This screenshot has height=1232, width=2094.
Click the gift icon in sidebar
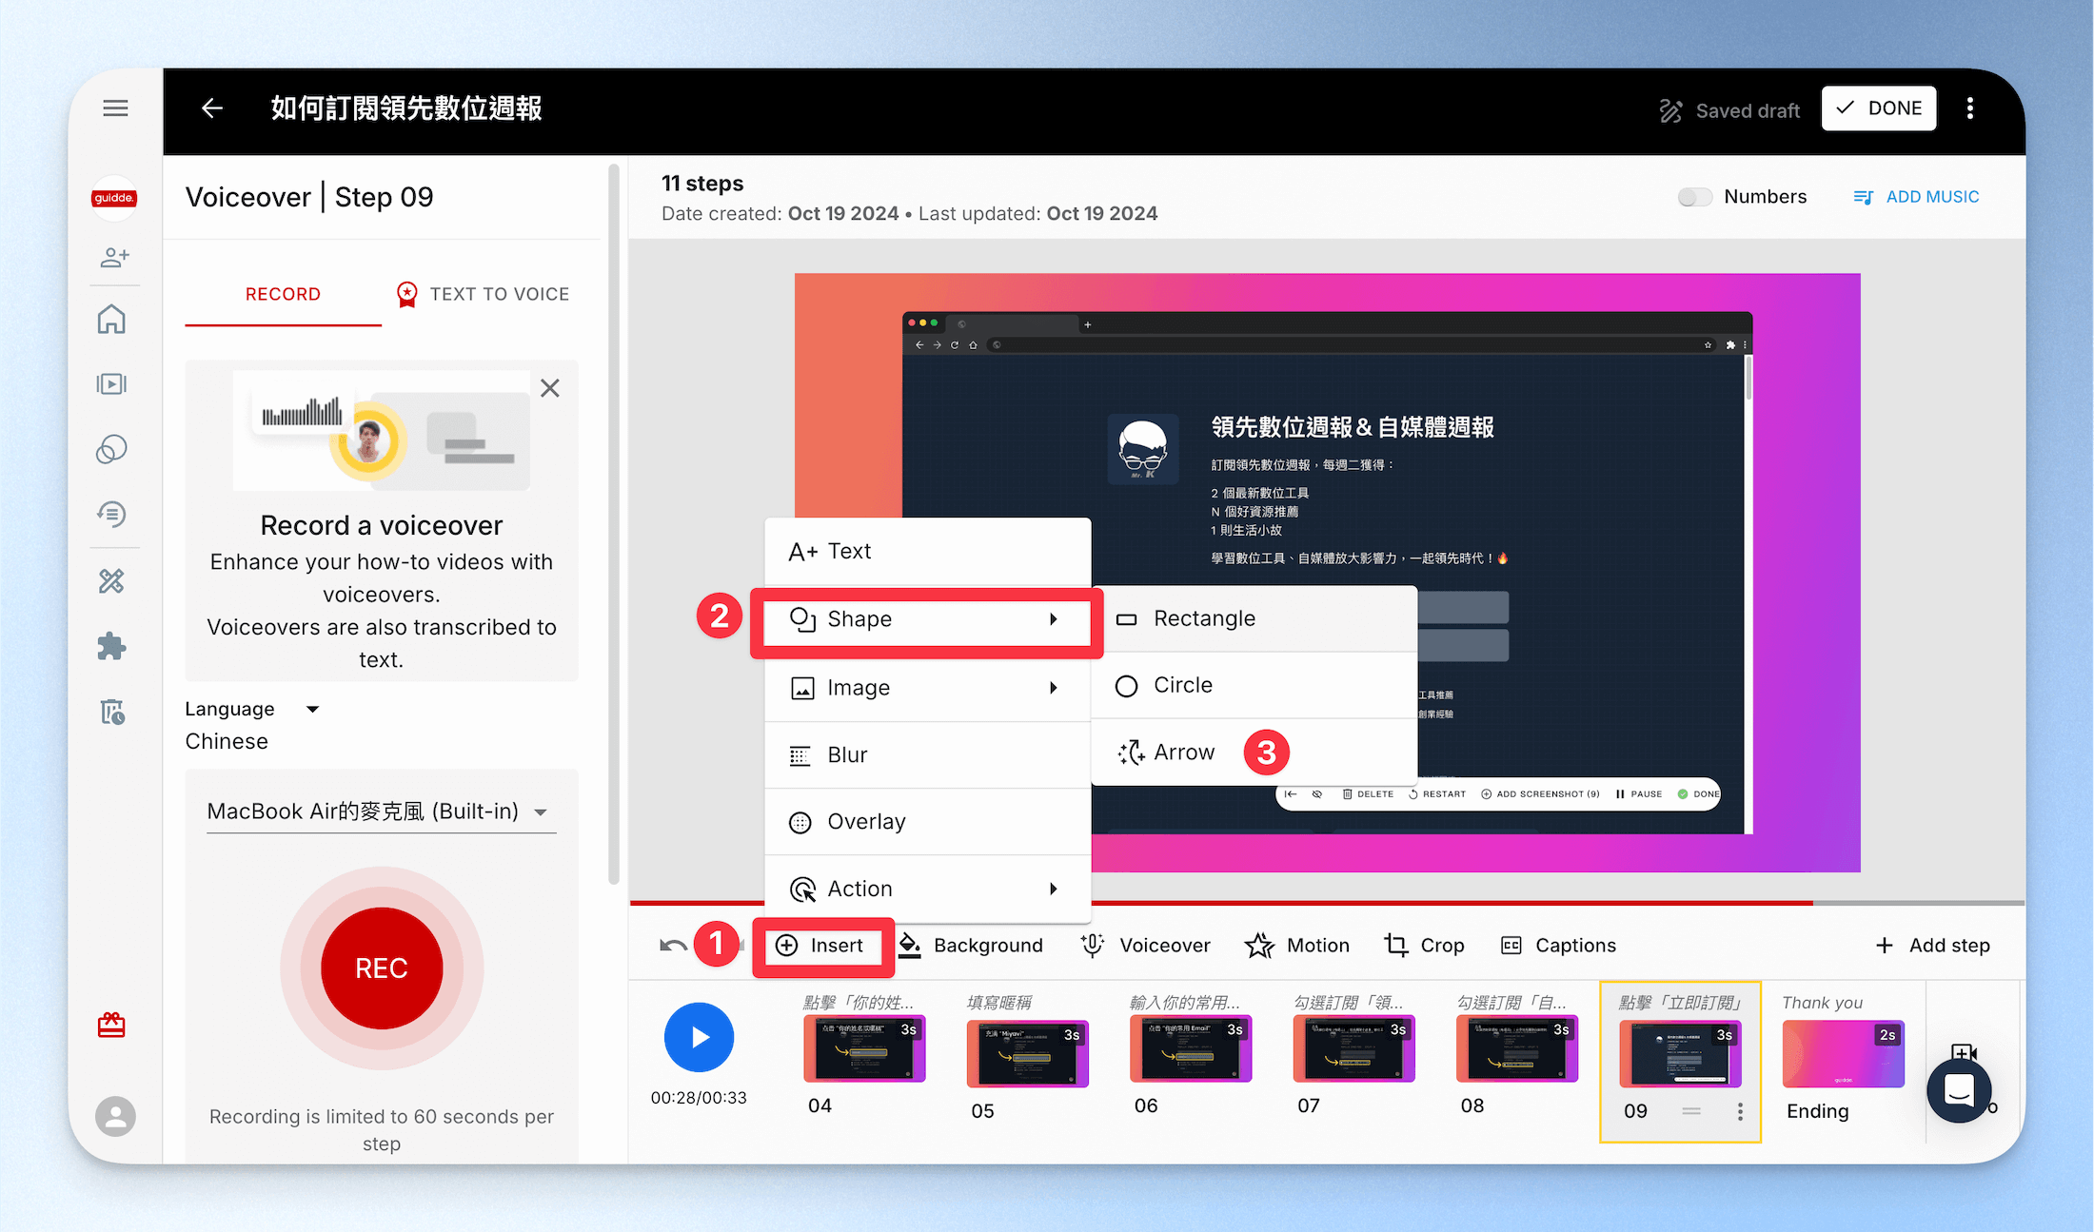click(x=111, y=1025)
